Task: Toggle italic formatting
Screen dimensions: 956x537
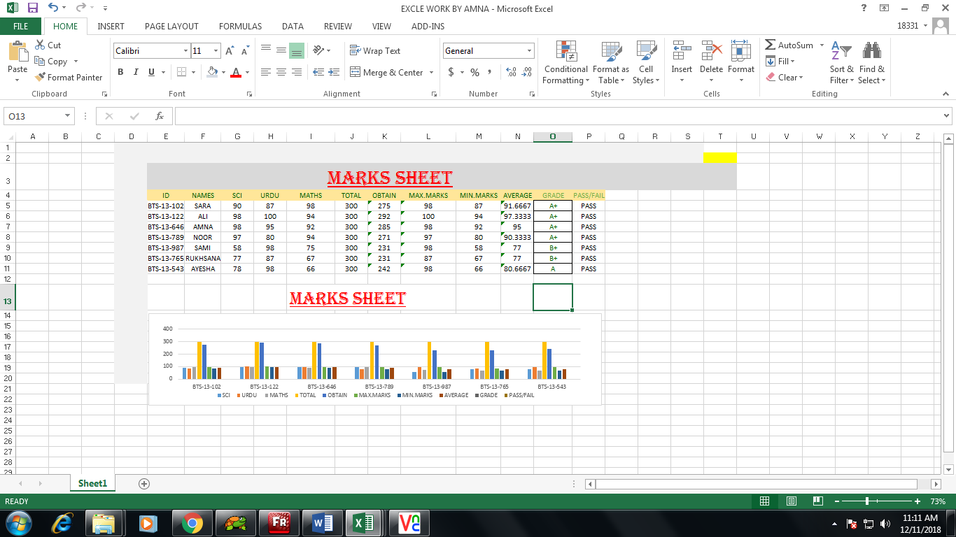Action: 134,71
